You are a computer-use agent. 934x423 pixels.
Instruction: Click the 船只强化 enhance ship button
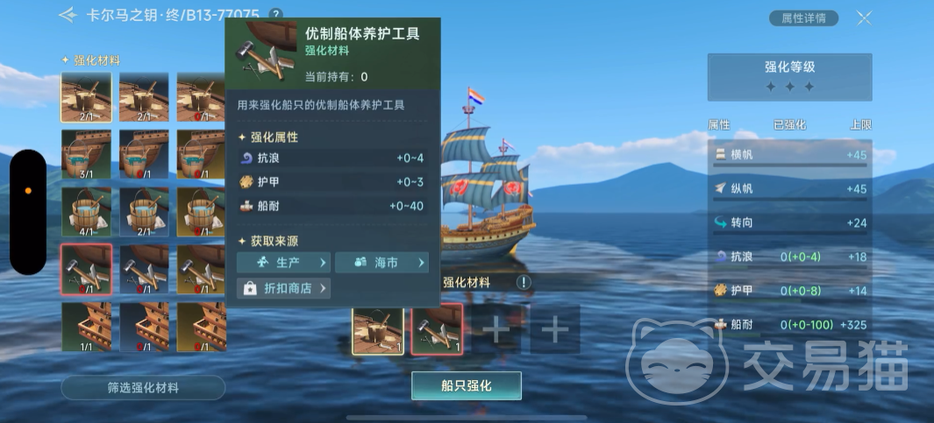click(x=467, y=385)
